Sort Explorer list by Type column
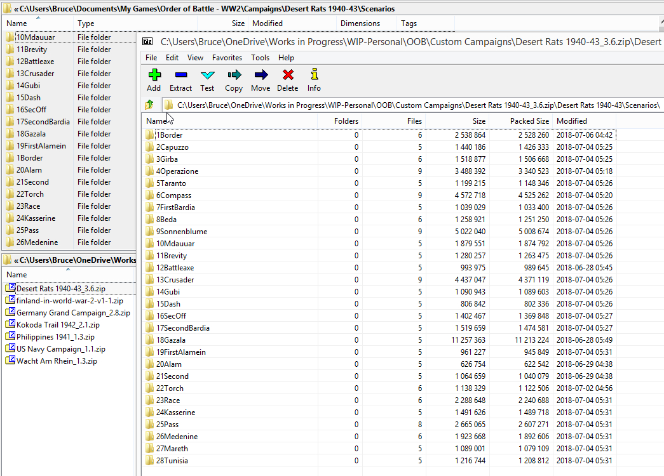This screenshot has width=664, height=476. (x=86, y=23)
